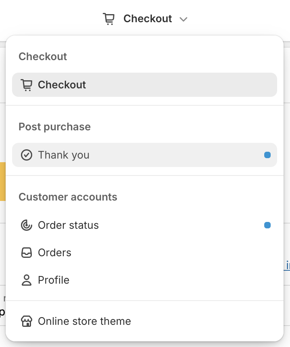The image size is (290, 347).
Task: Click the Checkout title in the top header
Action: click(x=147, y=19)
